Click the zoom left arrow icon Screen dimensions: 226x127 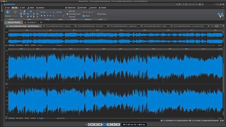(x=28, y=14)
